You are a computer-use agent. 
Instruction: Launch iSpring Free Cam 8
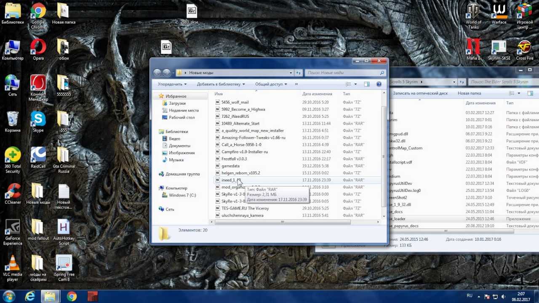pyautogui.click(x=64, y=268)
